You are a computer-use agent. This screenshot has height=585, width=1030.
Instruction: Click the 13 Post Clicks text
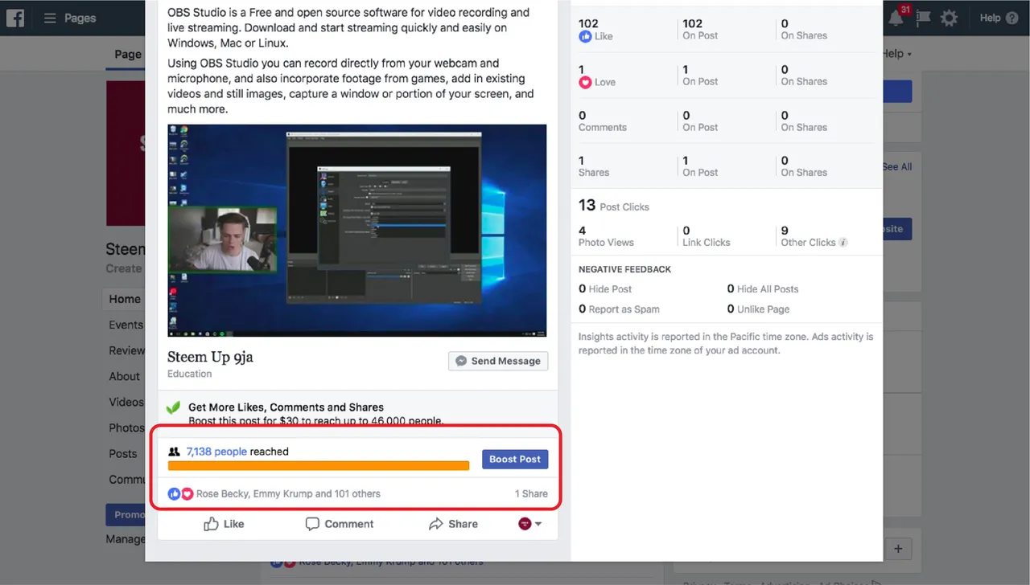click(614, 206)
